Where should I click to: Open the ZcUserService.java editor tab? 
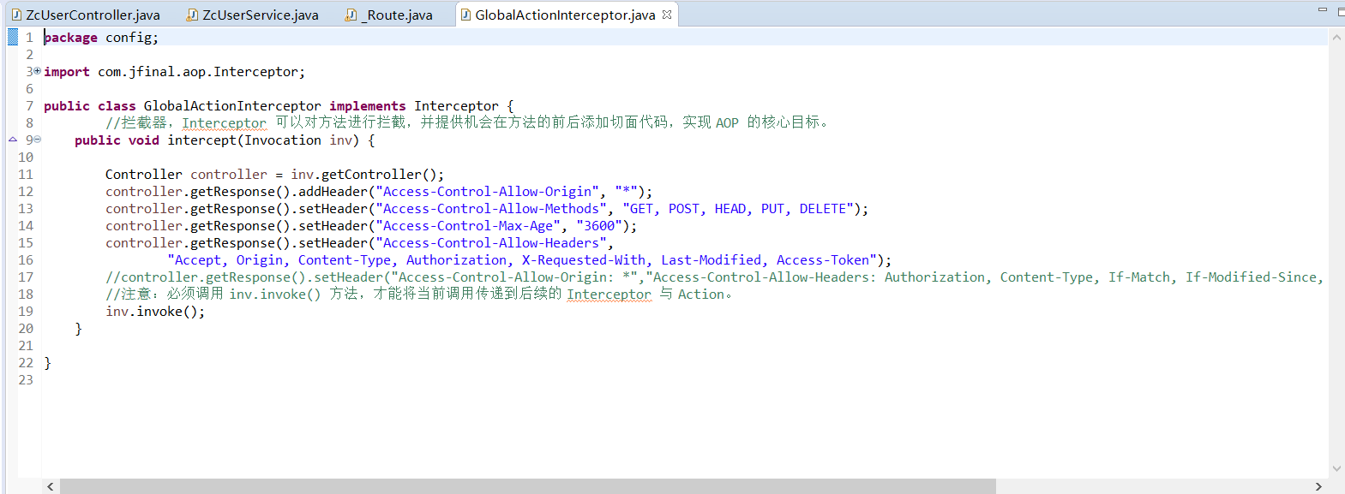pos(260,15)
